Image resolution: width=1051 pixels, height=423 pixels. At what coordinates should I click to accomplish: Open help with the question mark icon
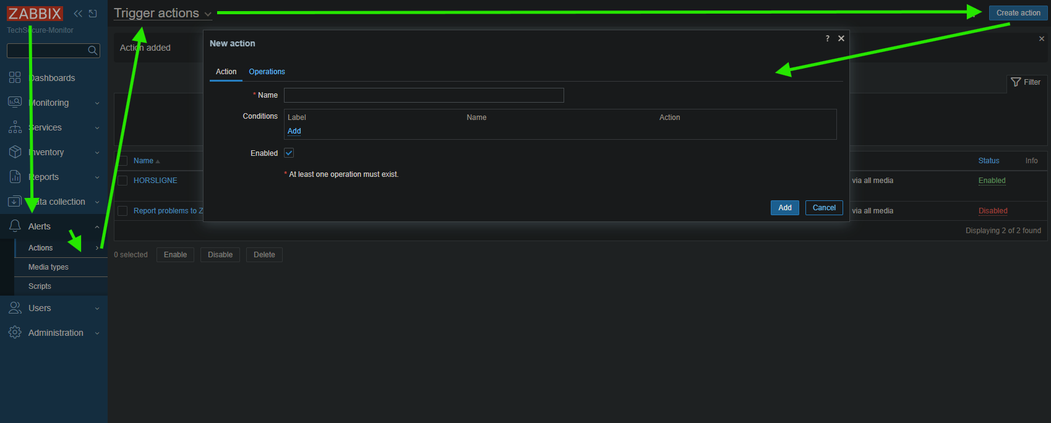point(827,38)
